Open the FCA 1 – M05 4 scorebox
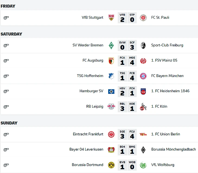Viewport: 198px width, 173px height. pyautogui.click(x=127, y=61)
